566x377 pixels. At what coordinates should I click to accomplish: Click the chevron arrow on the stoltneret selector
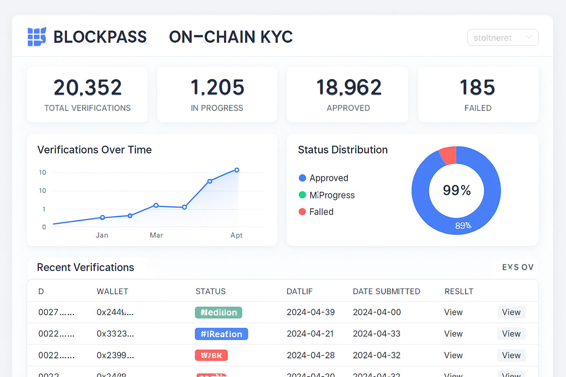click(x=529, y=37)
